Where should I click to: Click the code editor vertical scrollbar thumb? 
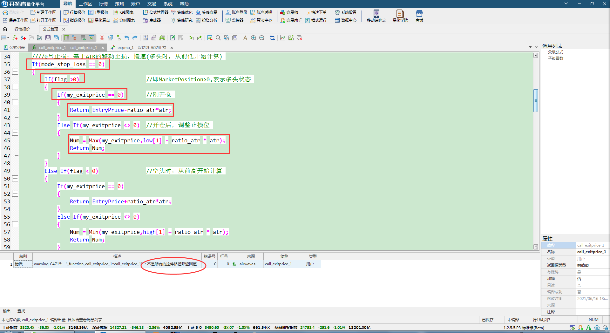click(536, 101)
